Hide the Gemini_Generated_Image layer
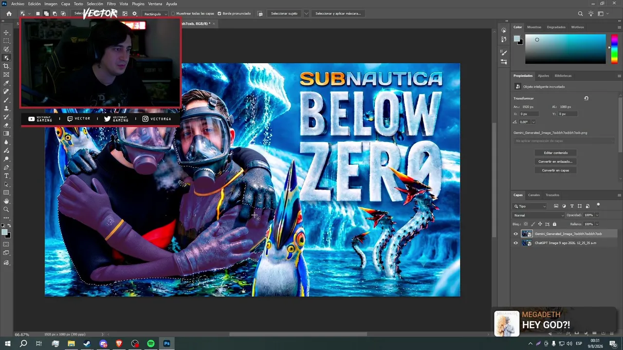623x350 pixels. [516, 234]
